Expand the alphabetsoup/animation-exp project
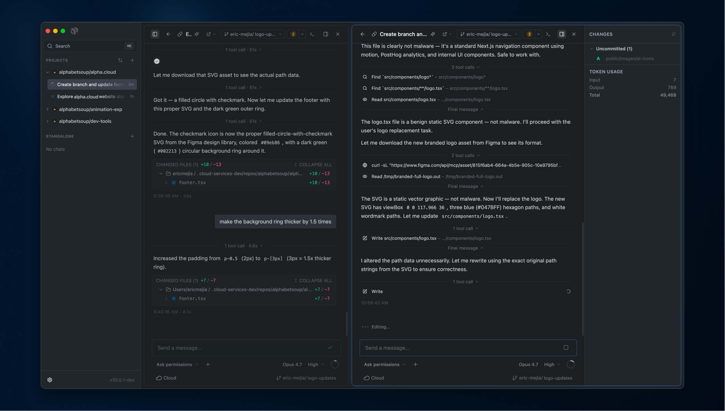Screen dimensions: 725x411 tap(48, 109)
